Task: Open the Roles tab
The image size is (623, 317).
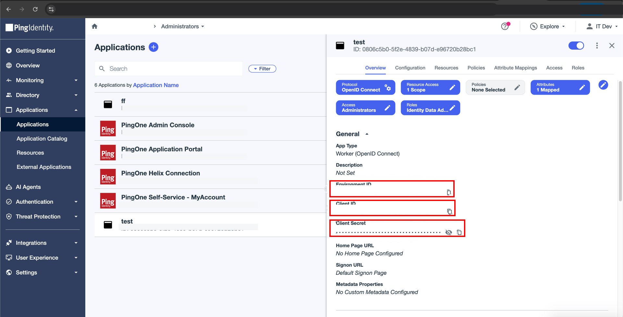Action: click(578, 68)
